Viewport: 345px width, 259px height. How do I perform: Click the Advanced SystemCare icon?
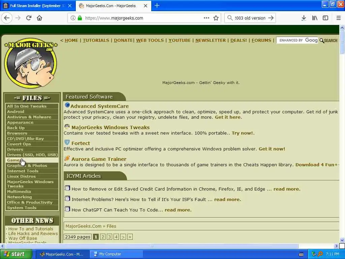[67, 105]
